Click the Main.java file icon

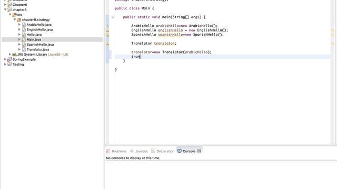coord(24,39)
